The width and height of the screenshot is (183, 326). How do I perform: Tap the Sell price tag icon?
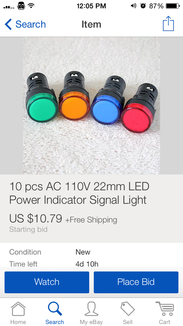(x=128, y=309)
